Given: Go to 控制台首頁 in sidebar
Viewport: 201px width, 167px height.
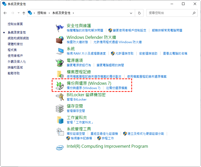Looking at the screenshot, I should [x=15, y=24].
